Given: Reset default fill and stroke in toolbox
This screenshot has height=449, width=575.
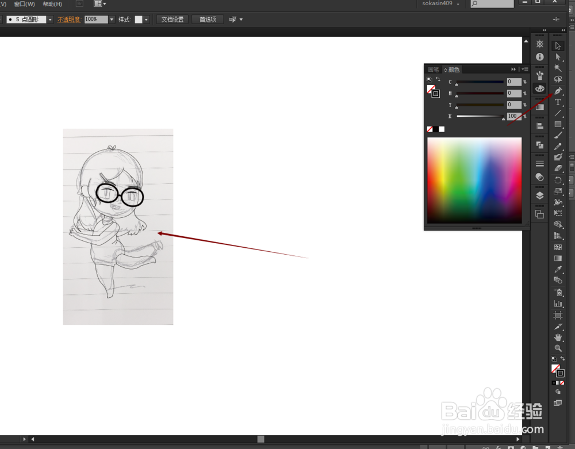Looking at the screenshot, I should (554, 359).
